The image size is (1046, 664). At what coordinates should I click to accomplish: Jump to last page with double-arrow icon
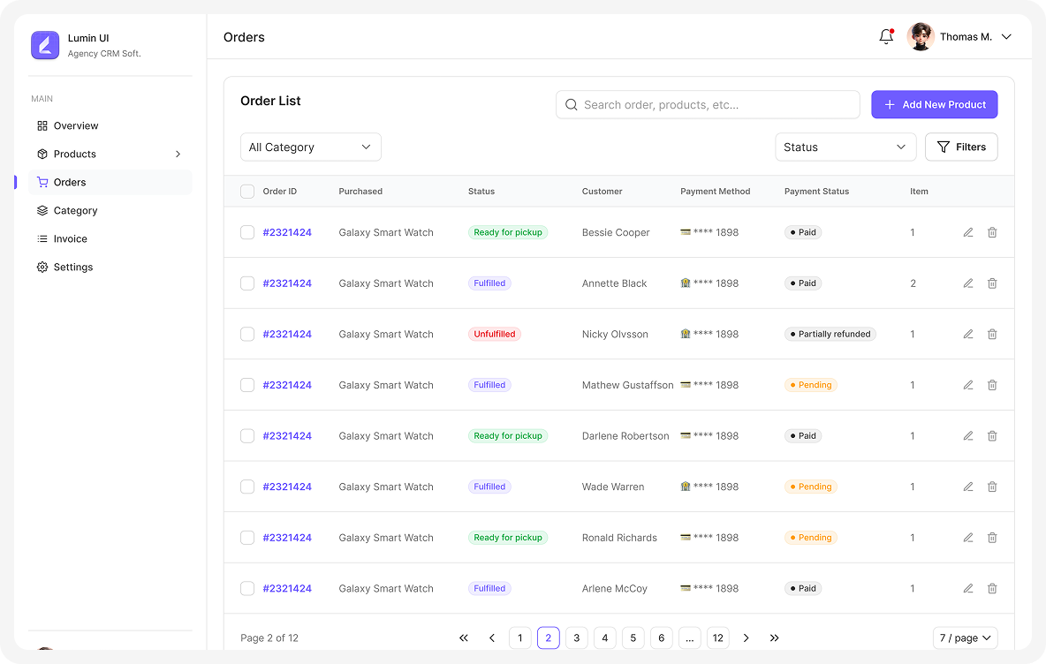tap(775, 638)
